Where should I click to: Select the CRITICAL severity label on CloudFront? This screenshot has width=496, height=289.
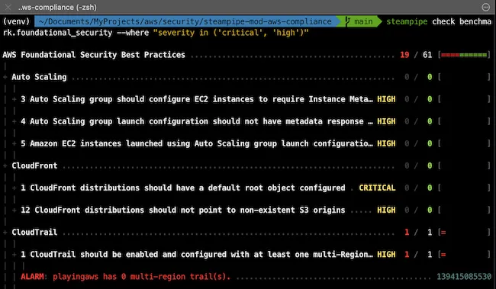click(377, 188)
